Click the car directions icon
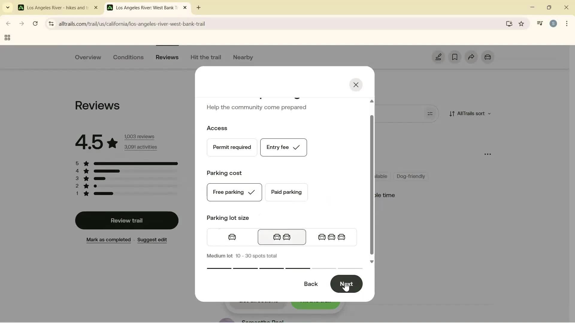 click(488, 57)
